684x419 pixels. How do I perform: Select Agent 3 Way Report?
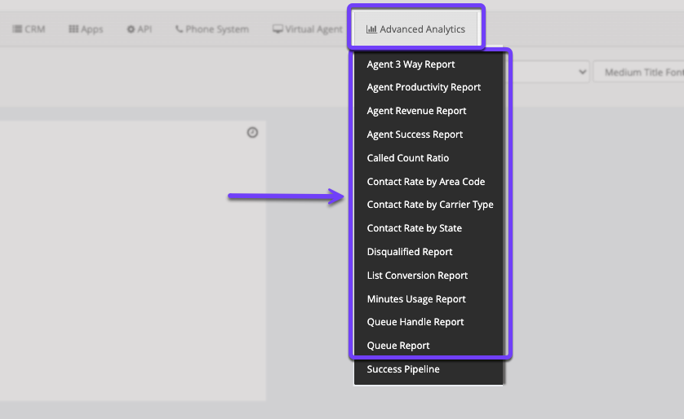(x=411, y=64)
